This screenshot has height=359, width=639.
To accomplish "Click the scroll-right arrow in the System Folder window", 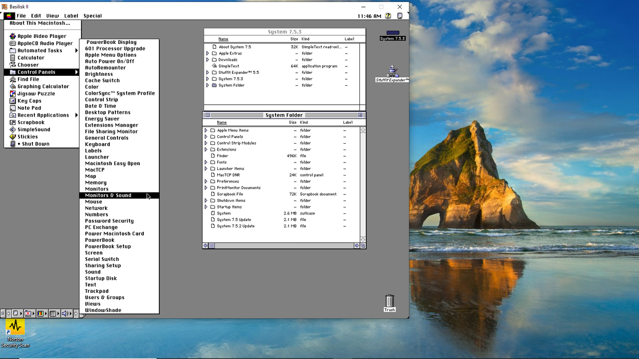I will (356, 246).
